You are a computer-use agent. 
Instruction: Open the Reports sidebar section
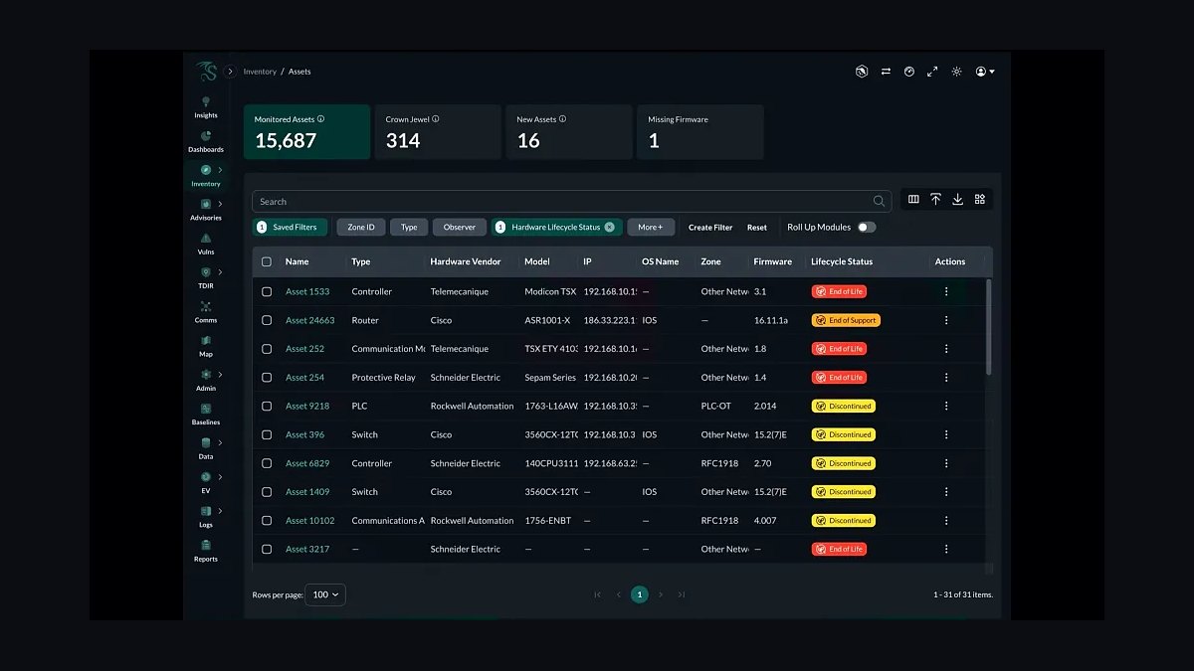click(x=206, y=551)
